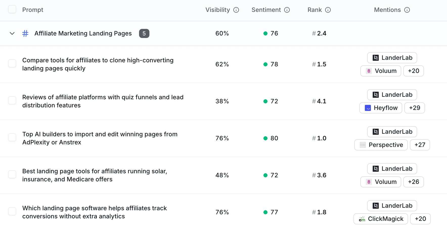
Task: Click the Sentiment info icon
Action: pos(287,10)
